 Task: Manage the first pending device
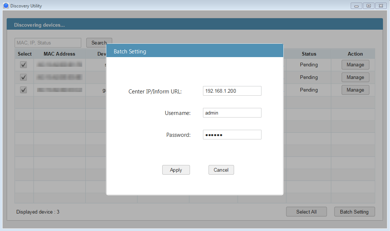pos(355,65)
